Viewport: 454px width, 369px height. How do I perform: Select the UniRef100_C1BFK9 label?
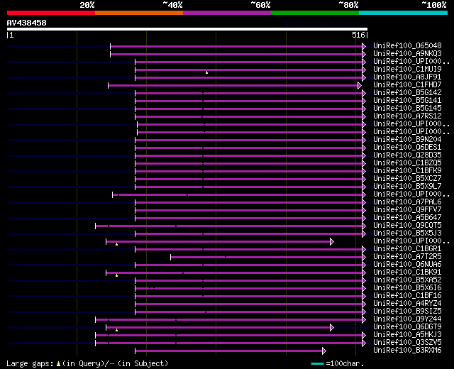coord(407,171)
